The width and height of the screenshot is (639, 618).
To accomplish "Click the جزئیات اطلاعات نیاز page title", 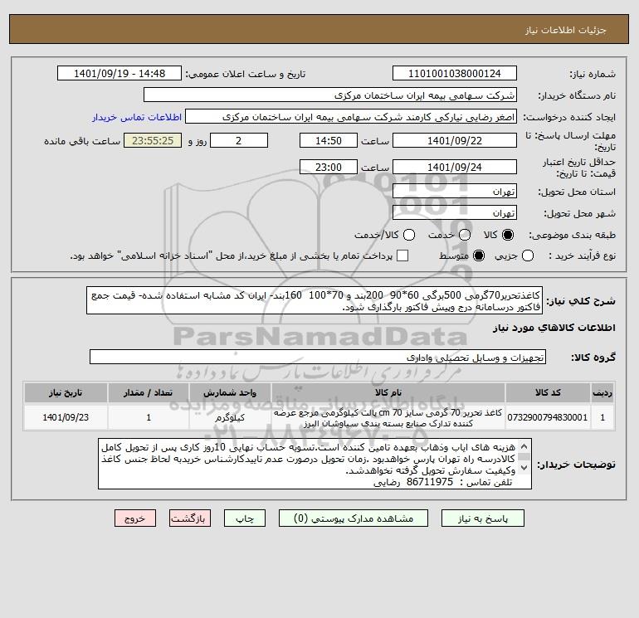I will click(x=565, y=30).
